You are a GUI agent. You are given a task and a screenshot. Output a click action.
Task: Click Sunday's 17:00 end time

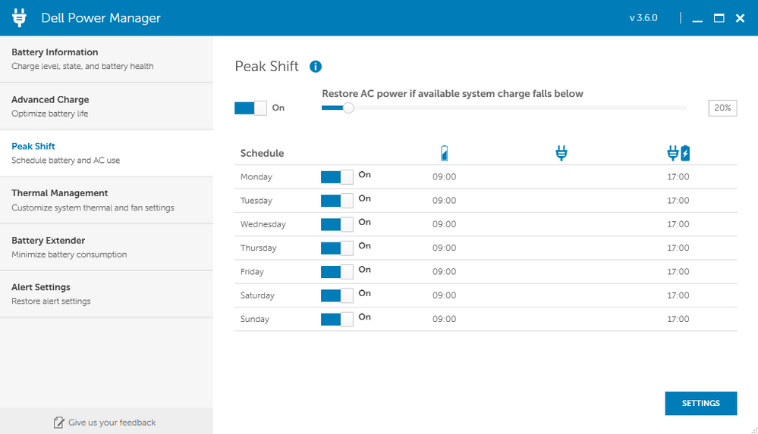[678, 319]
